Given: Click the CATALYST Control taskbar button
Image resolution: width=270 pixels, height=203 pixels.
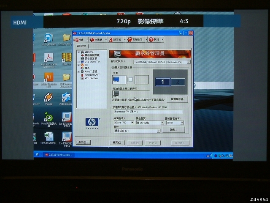Looking at the screenshot, I should 59,155.
